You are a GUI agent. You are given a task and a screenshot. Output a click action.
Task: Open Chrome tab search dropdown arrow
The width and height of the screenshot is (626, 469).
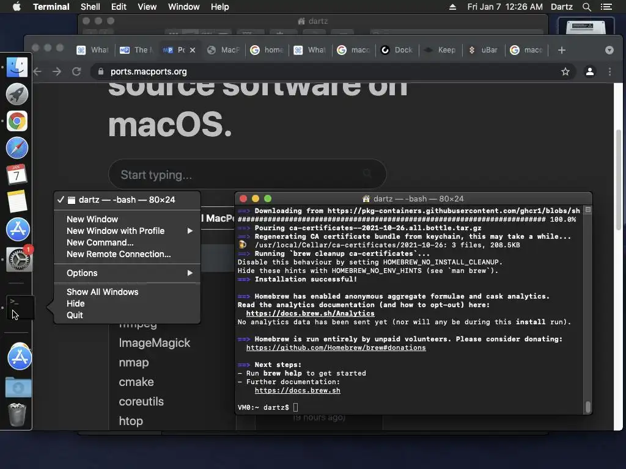pos(609,50)
